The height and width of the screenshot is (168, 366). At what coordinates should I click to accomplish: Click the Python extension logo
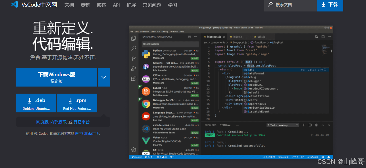click(146, 54)
